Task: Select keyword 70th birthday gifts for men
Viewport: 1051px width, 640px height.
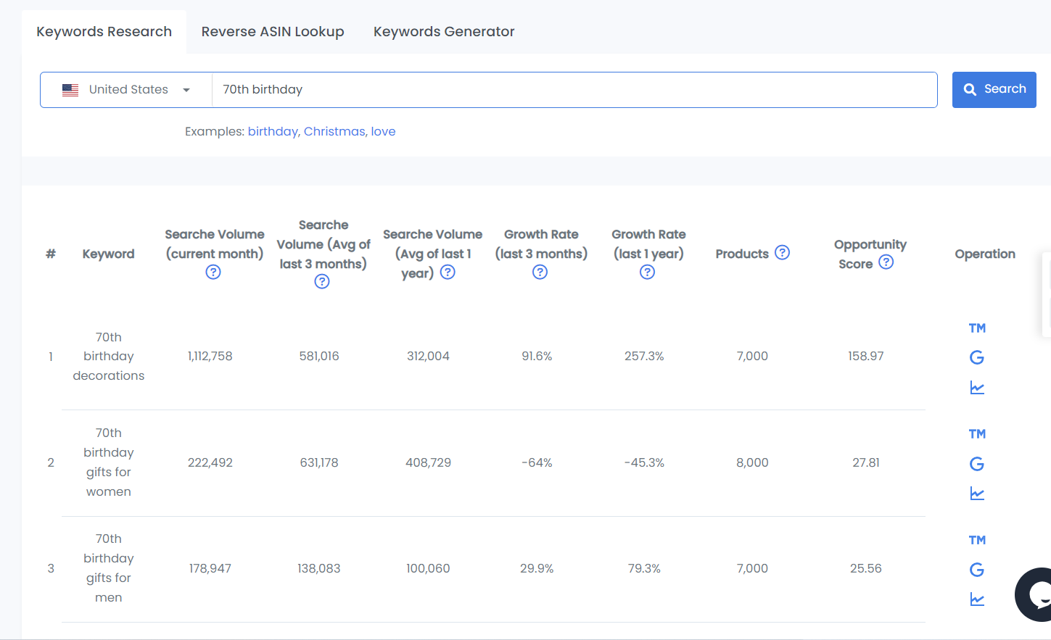Action: pyautogui.click(x=109, y=568)
